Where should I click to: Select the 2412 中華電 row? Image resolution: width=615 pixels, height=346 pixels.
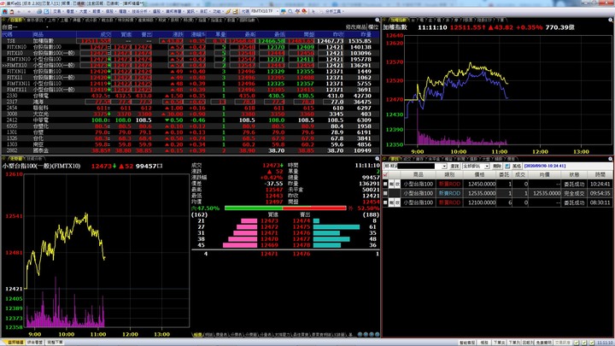tap(190, 120)
